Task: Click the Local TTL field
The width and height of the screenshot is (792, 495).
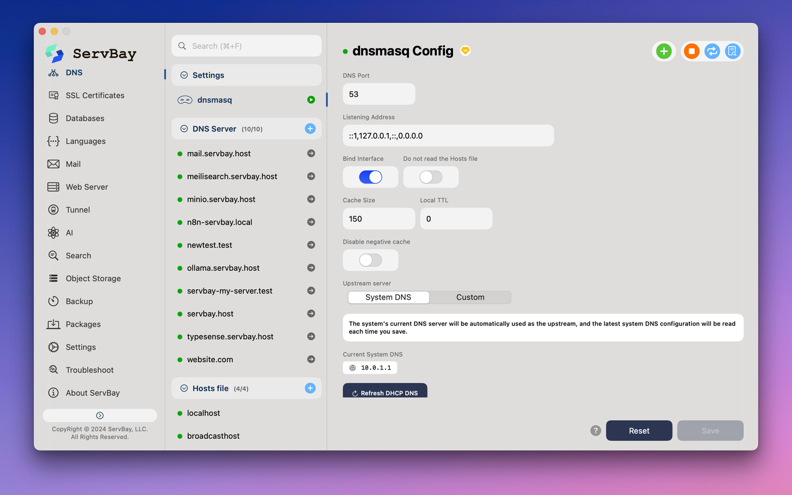Action: [456, 219]
